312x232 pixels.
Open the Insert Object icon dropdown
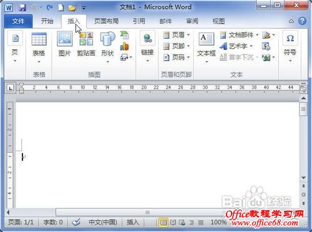coord(268,57)
